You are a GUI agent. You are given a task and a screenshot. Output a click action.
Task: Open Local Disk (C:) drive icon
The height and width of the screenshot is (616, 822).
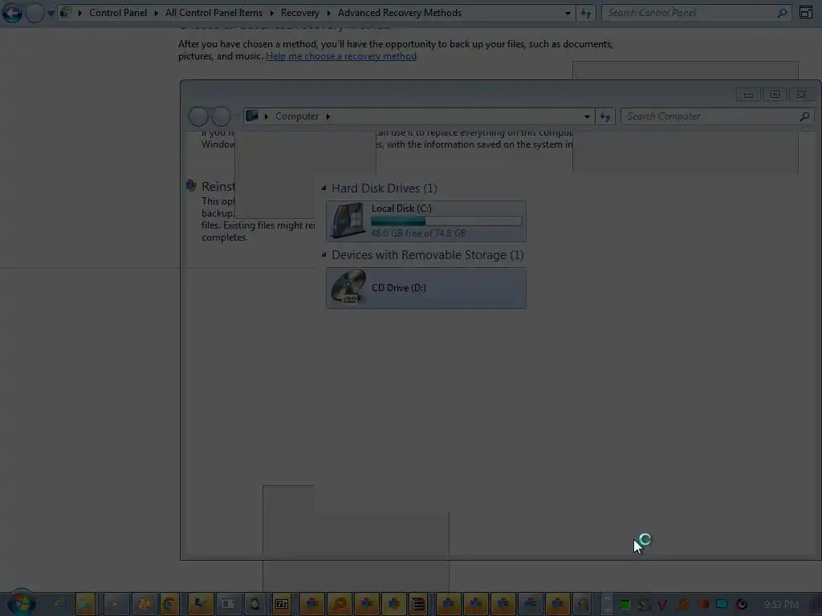point(348,221)
